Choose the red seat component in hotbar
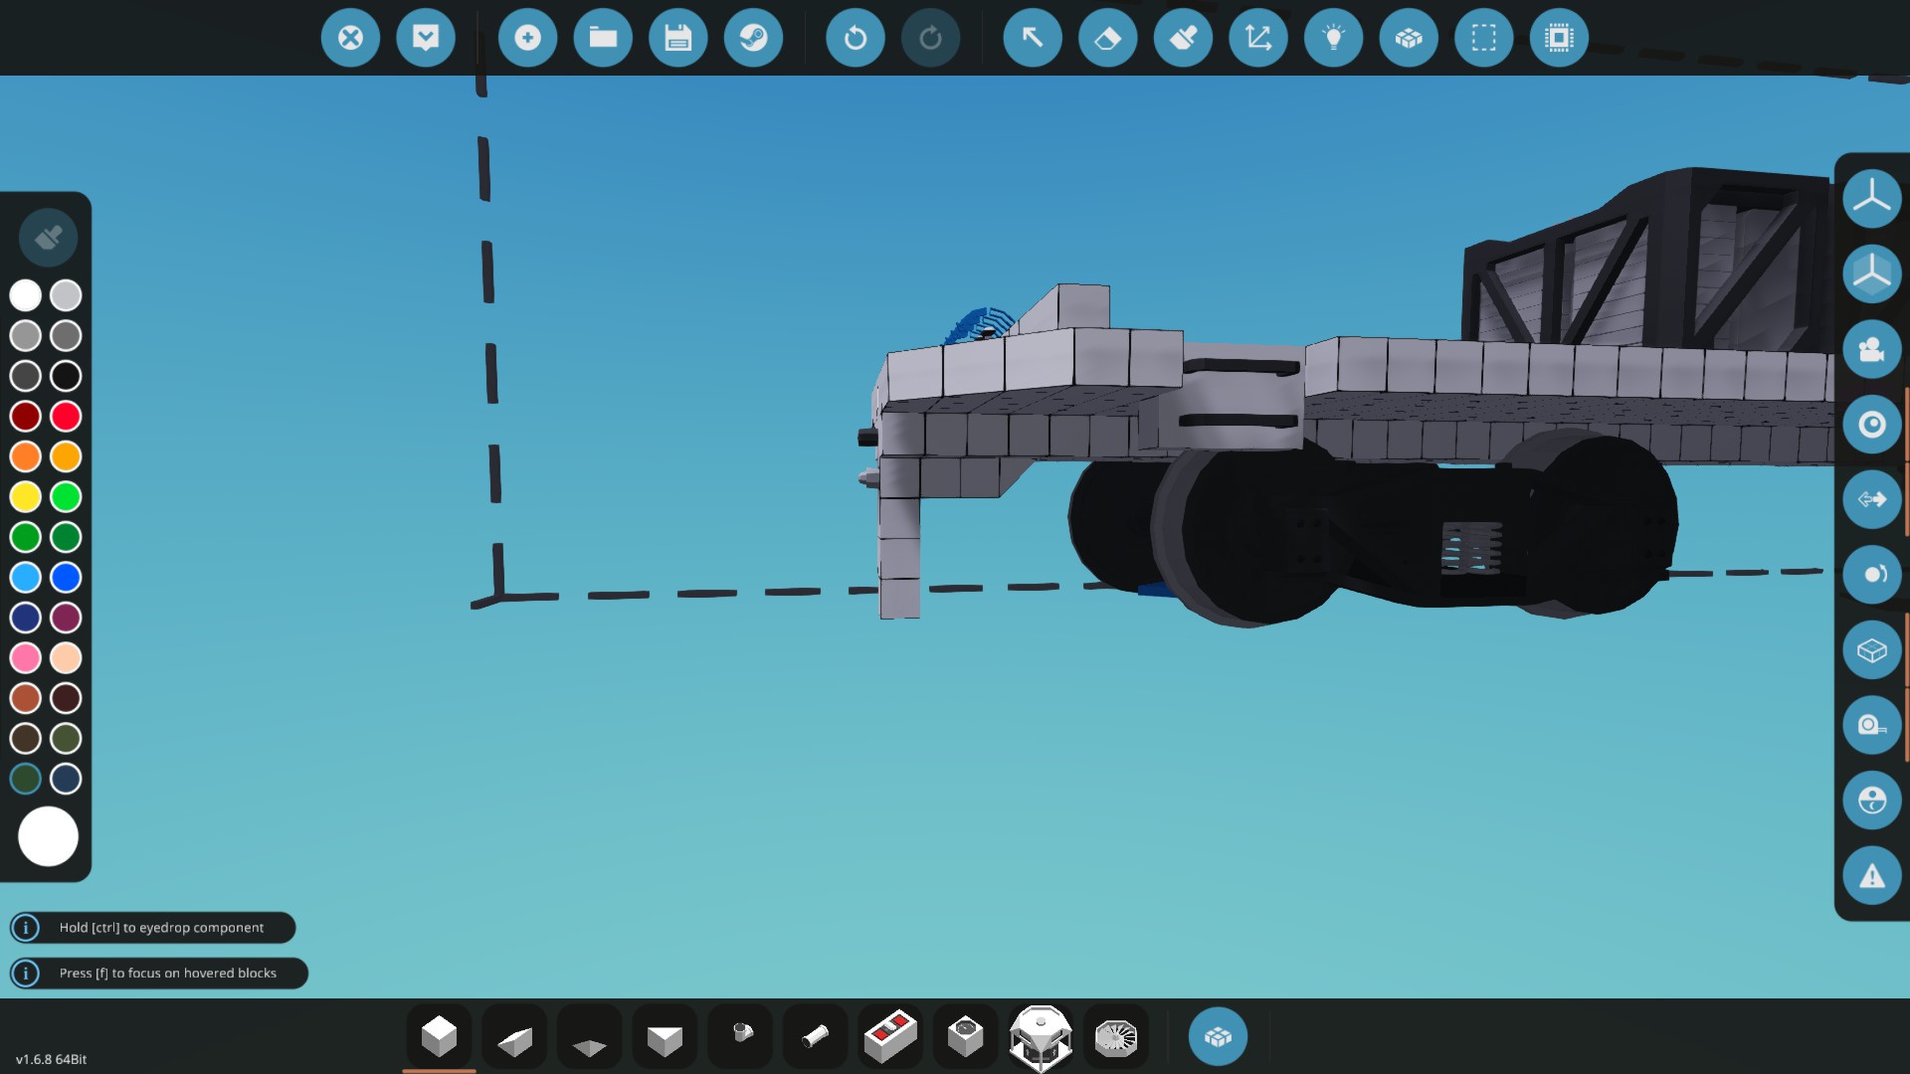 coord(890,1036)
